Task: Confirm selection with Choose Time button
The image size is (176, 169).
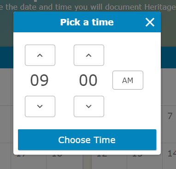Action: click(87, 140)
